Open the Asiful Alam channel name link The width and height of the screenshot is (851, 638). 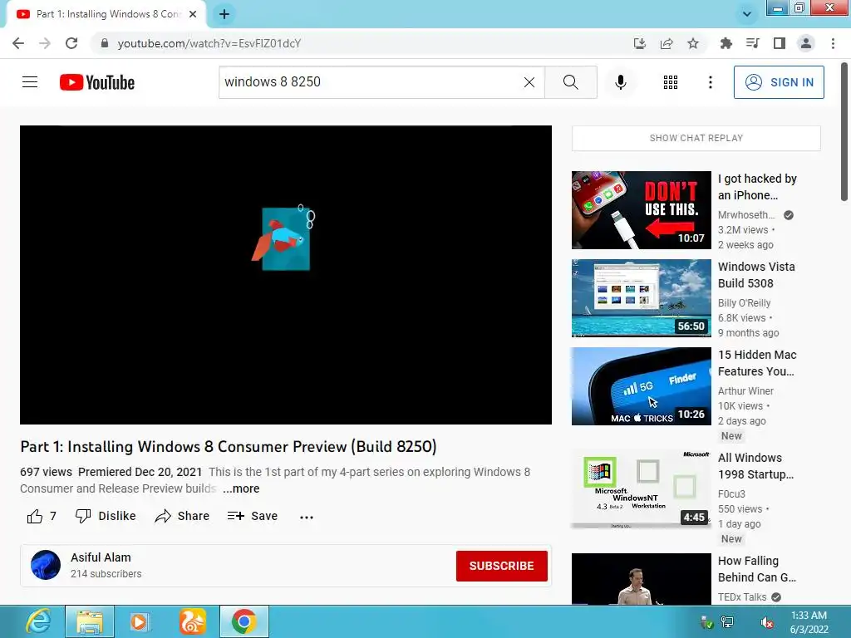pos(101,557)
